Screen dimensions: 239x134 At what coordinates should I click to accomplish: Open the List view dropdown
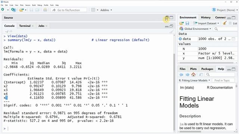(x=233, y=23)
